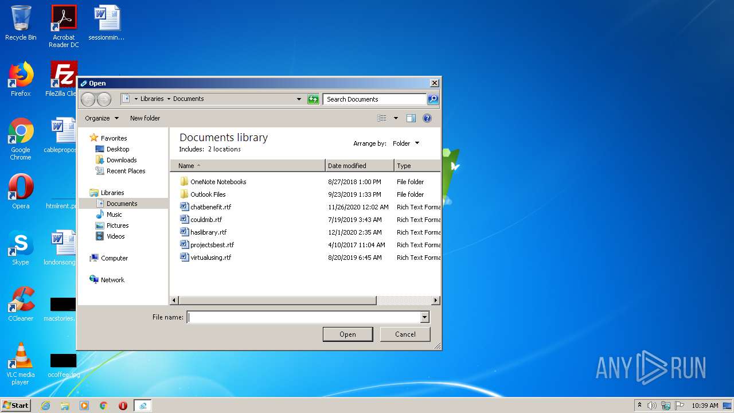Open Opera from the taskbar
Viewport: 734px width, 413px height.
(123, 406)
